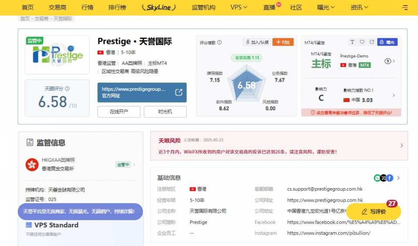Click the Prestige broker logo thumbnail
Viewport: 418px width, 246px height.
click(x=57, y=55)
